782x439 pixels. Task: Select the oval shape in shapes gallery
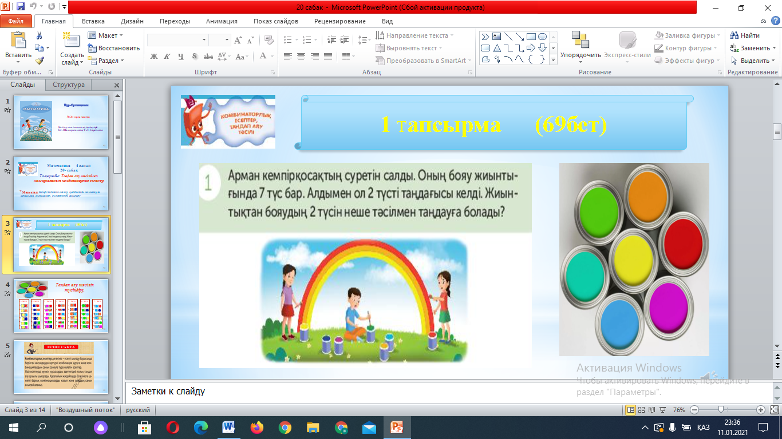coord(542,37)
